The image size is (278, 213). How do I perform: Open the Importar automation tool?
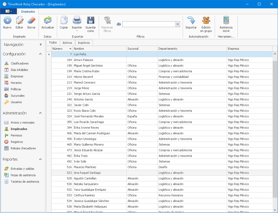click(x=191, y=20)
